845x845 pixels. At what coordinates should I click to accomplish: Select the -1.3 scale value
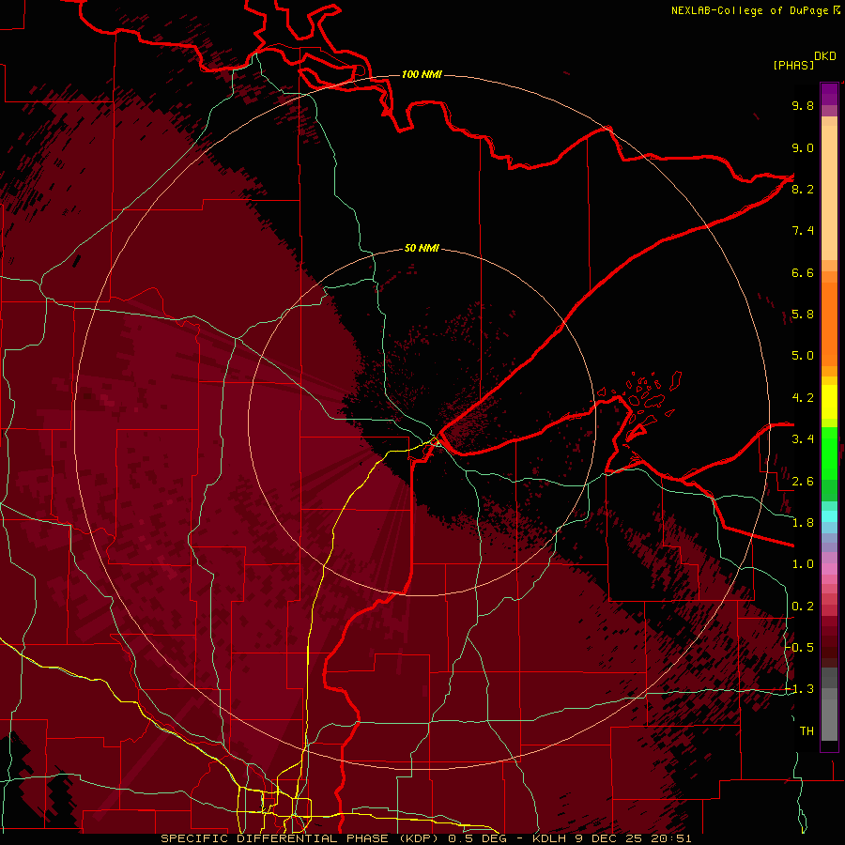[799, 689]
